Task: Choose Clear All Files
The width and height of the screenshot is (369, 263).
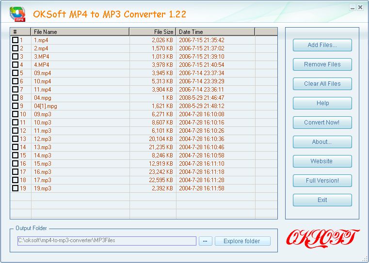Action: [x=322, y=84]
